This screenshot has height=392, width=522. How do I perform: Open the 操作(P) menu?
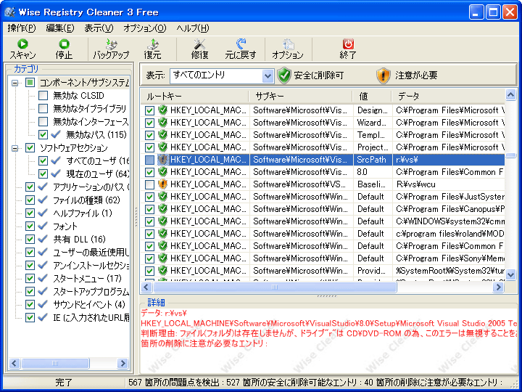pos(21,28)
